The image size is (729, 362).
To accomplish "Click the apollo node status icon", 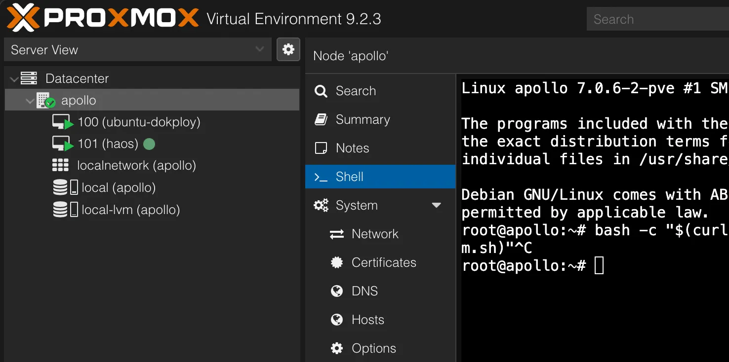I will (46, 101).
